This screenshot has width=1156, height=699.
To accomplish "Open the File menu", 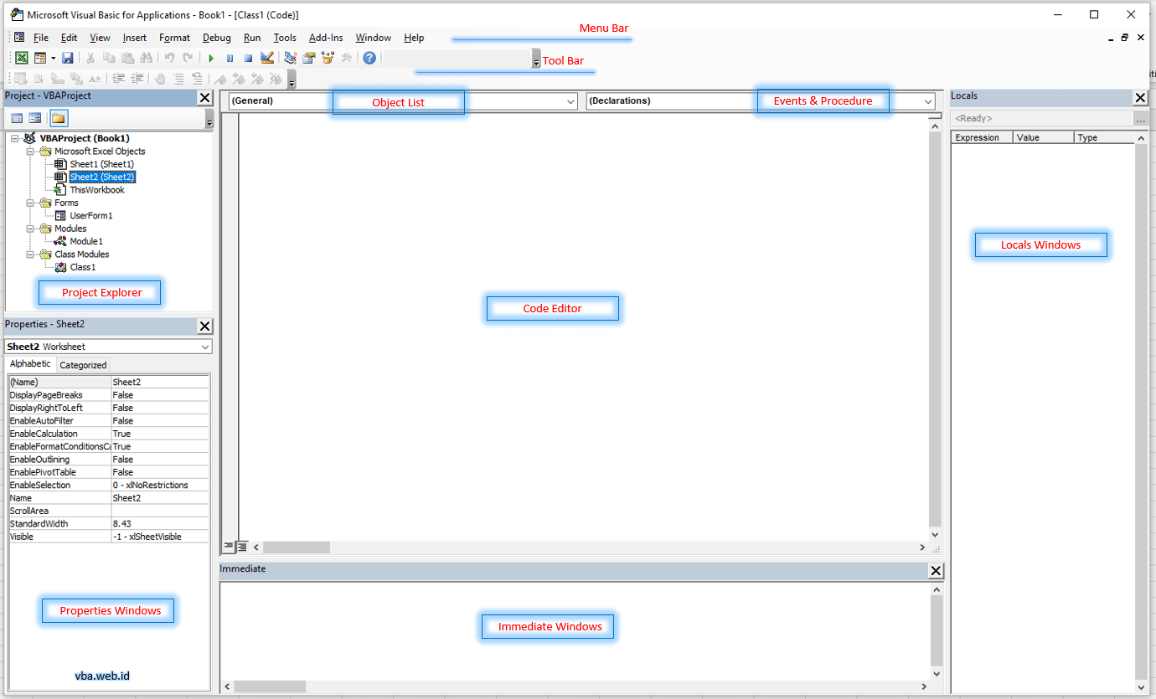I will (41, 38).
